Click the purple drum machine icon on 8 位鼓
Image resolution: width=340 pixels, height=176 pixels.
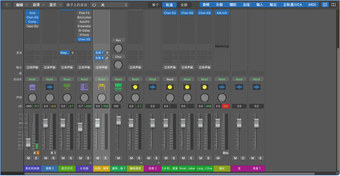84,87
